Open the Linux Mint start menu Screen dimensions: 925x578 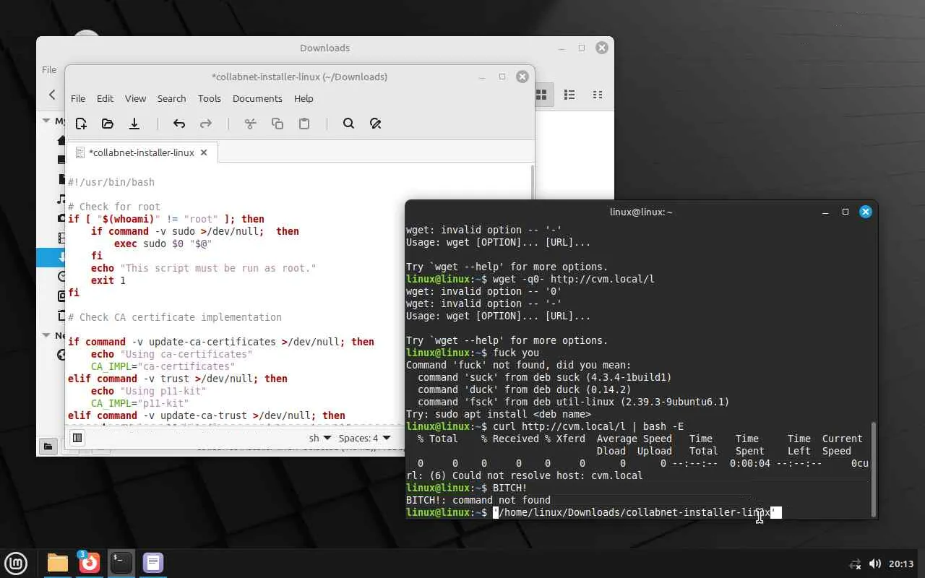click(16, 562)
